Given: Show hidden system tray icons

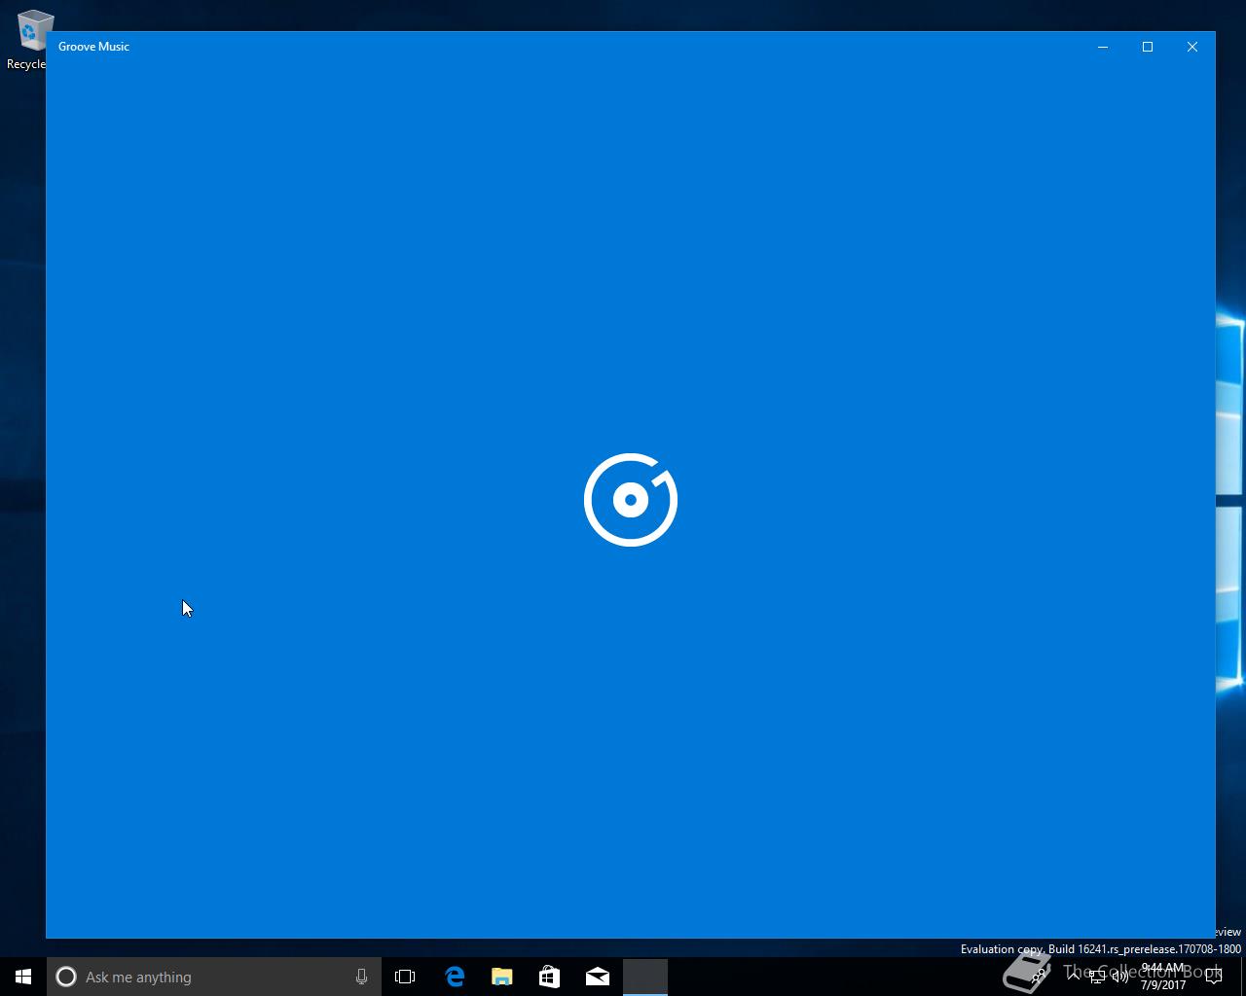Looking at the screenshot, I should [1074, 977].
